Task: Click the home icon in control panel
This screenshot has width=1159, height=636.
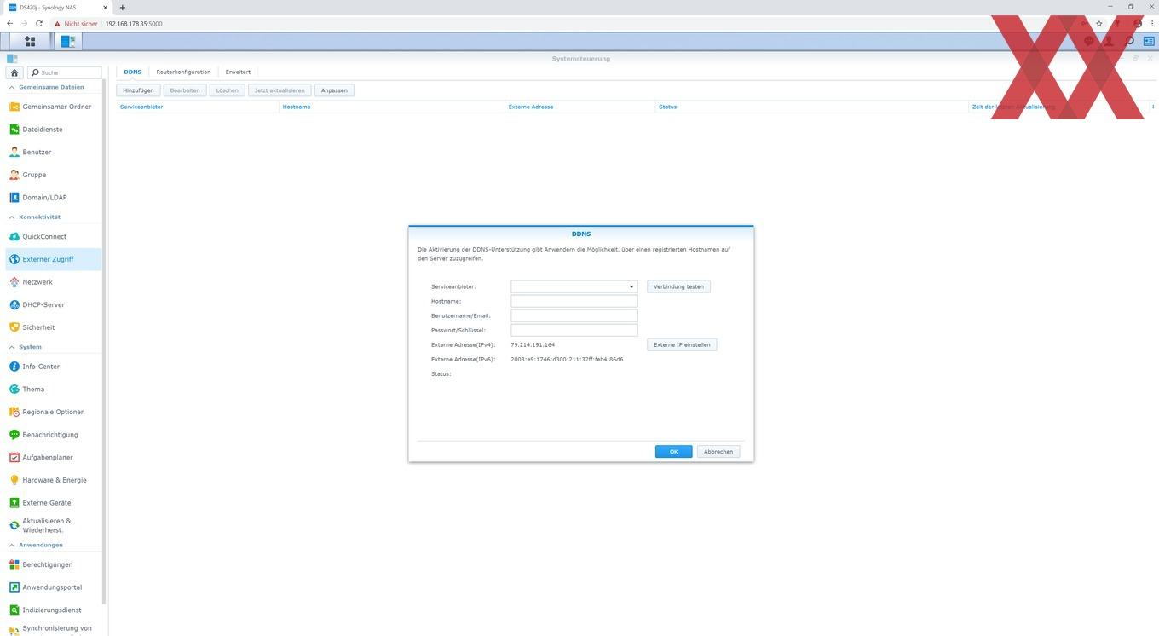Action: coord(14,72)
